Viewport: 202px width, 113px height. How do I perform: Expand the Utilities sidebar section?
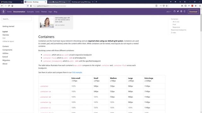5,53
